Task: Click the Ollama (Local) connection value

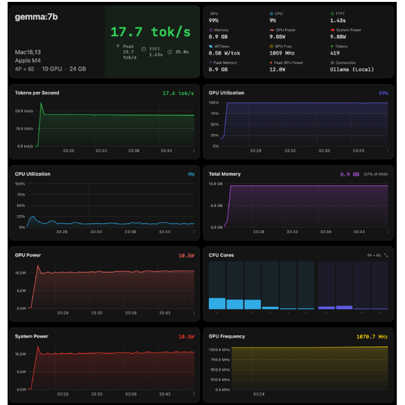Action: (352, 69)
